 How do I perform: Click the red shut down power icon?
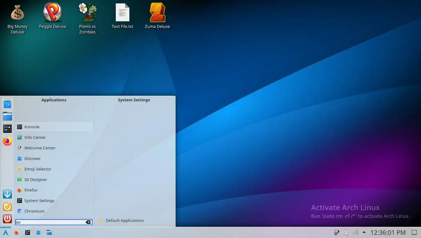pyautogui.click(x=7, y=219)
